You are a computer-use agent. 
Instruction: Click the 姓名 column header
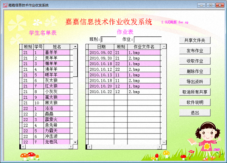(x=57, y=47)
